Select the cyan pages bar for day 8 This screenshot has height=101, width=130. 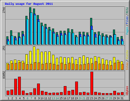pyautogui.click(x=35, y=30)
